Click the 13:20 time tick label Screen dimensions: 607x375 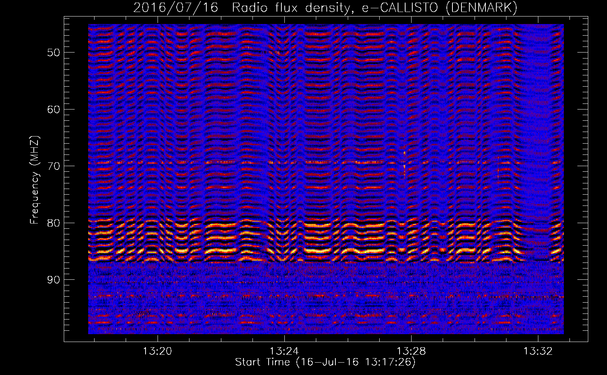tap(158, 351)
